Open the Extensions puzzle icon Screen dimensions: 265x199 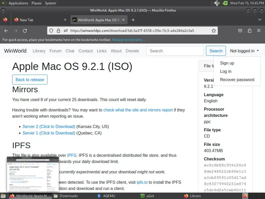pyautogui.click(x=249, y=31)
